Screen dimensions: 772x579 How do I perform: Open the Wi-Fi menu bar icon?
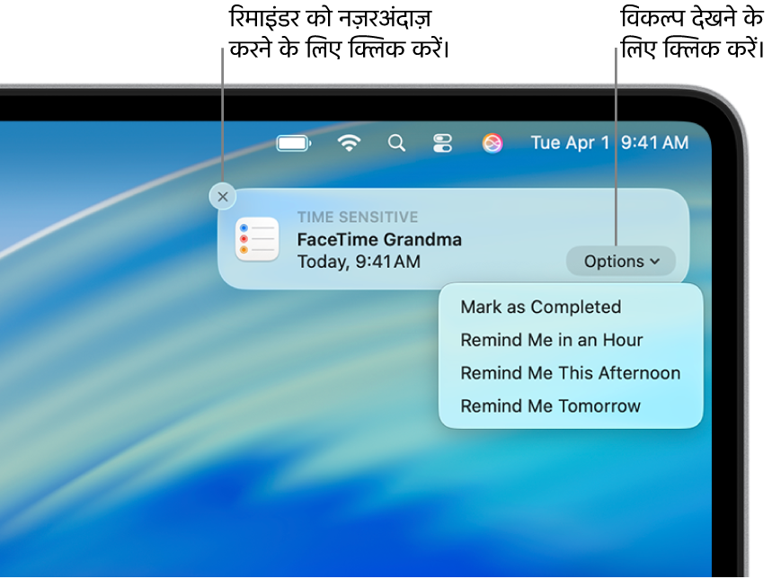point(349,143)
